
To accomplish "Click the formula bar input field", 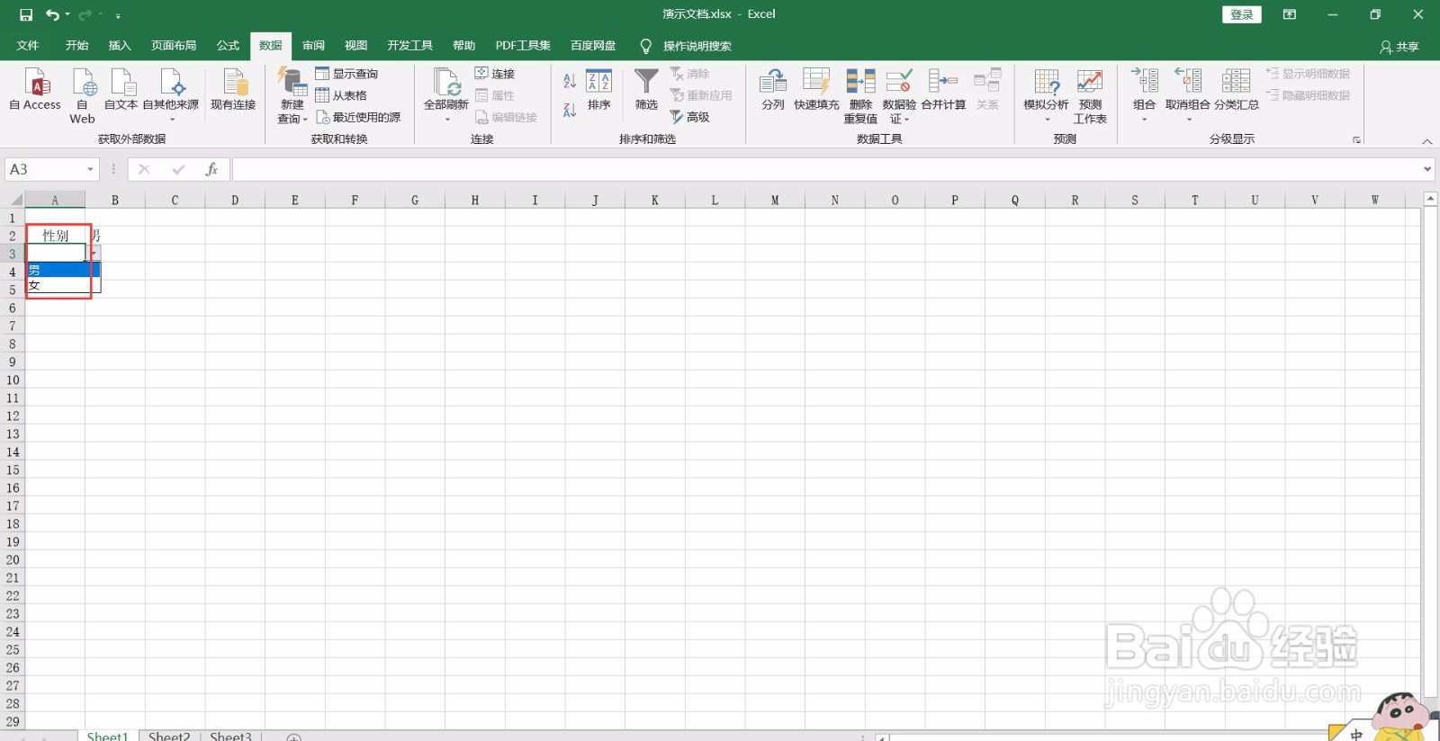I will tap(824, 169).
